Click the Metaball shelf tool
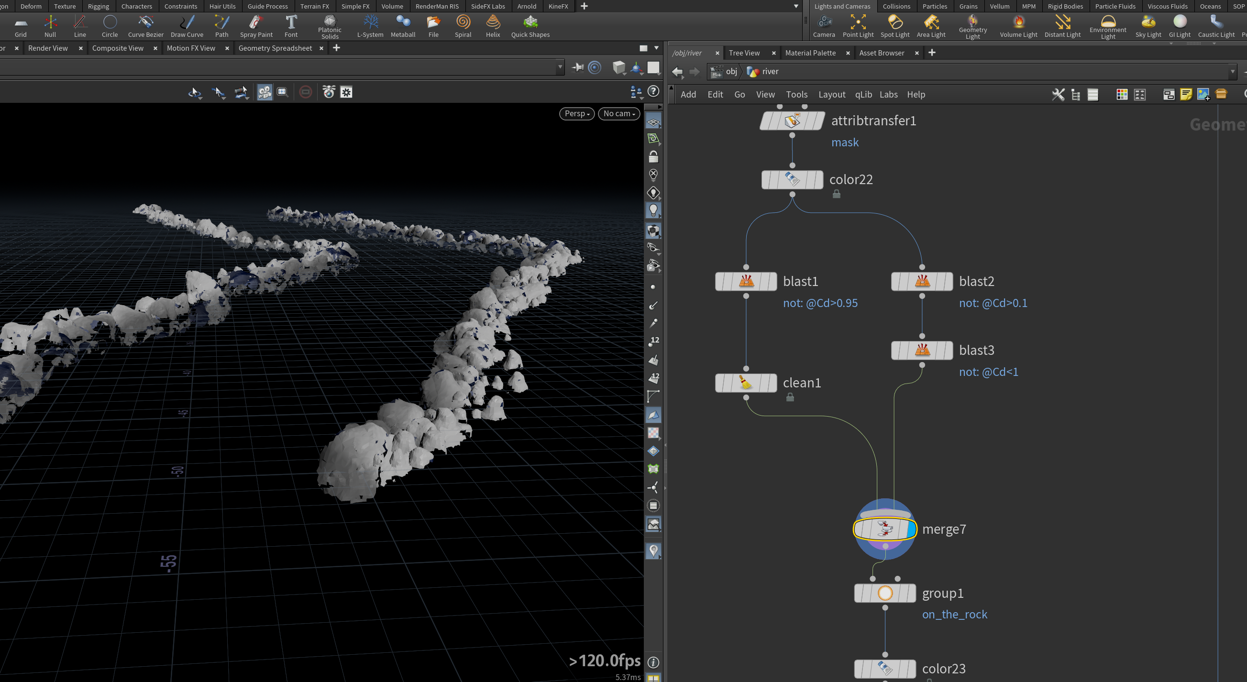Screen dimensions: 1247x682 tap(403, 26)
